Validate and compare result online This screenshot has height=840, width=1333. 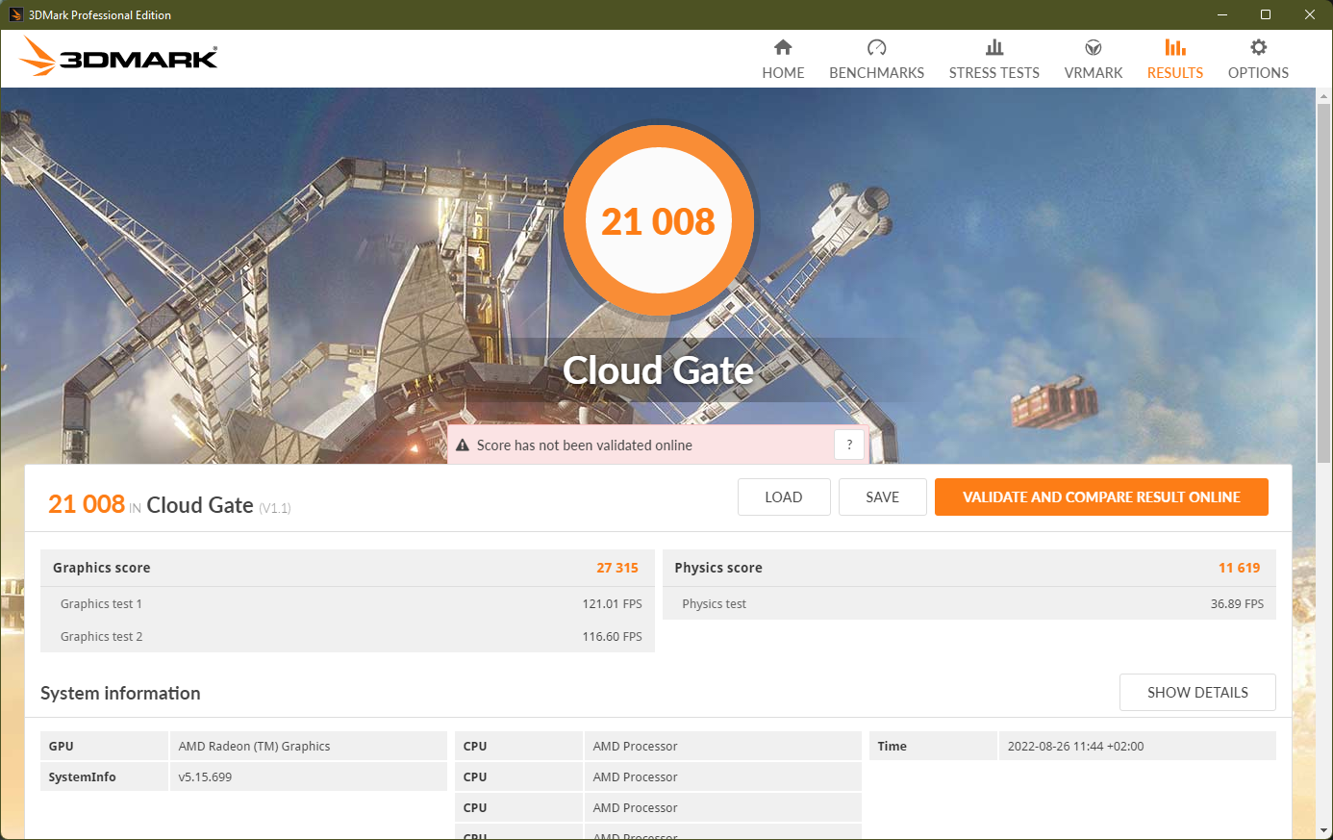pyautogui.click(x=1101, y=497)
